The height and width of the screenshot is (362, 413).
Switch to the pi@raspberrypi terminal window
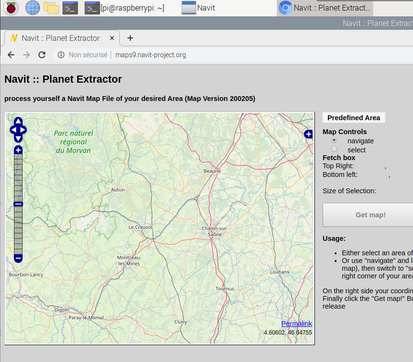[x=125, y=8]
